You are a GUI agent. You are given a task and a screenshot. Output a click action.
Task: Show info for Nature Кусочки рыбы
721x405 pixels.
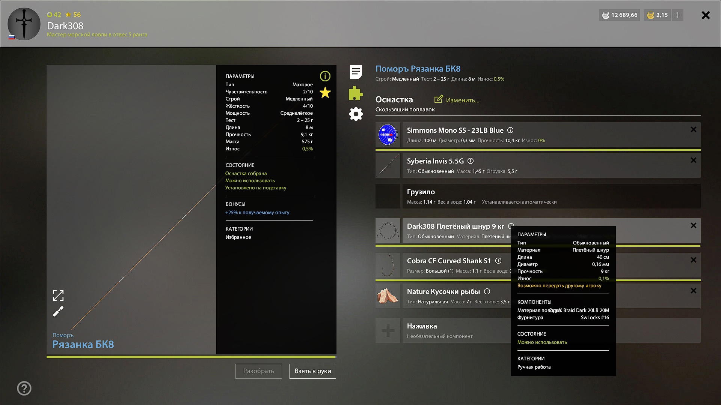(487, 291)
